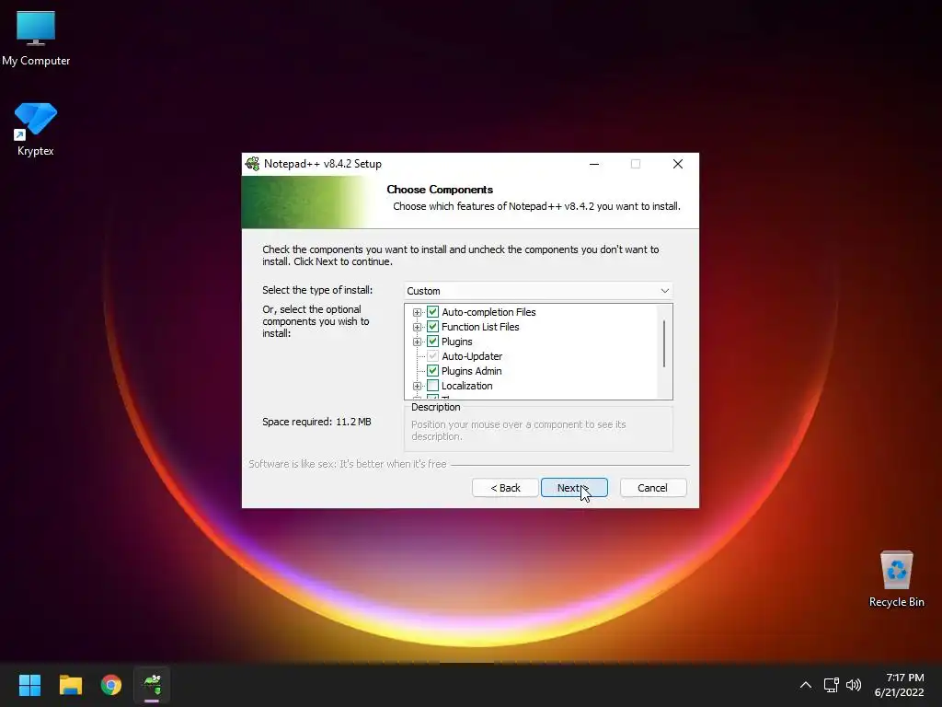Click the components list scrollbar

pyautogui.click(x=664, y=344)
